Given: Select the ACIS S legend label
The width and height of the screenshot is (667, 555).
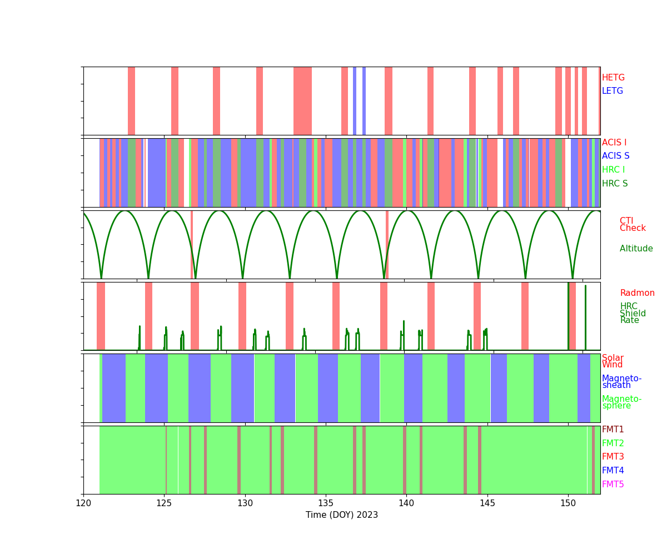Looking at the screenshot, I should (x=614, y=157).
